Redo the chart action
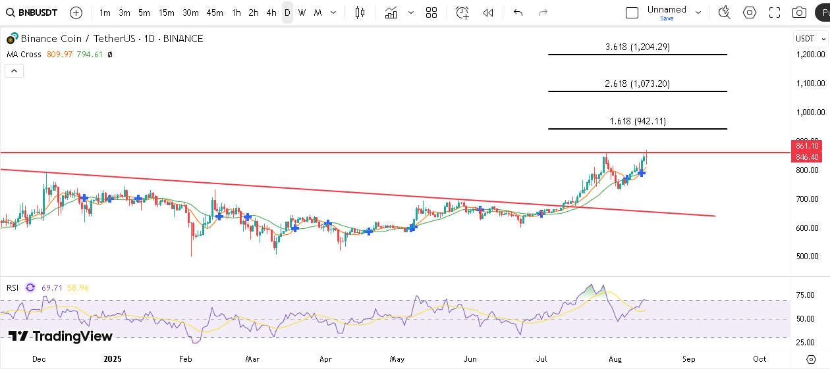This screenshot has height=369, width=830. 543,12
